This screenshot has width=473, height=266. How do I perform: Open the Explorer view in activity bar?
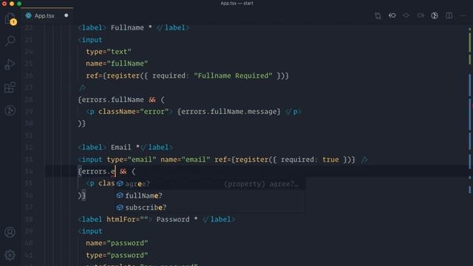[10, 18]
